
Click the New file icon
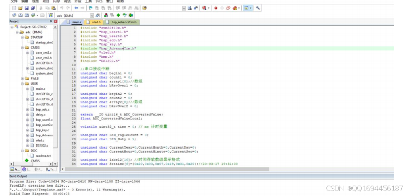[14, 8]
